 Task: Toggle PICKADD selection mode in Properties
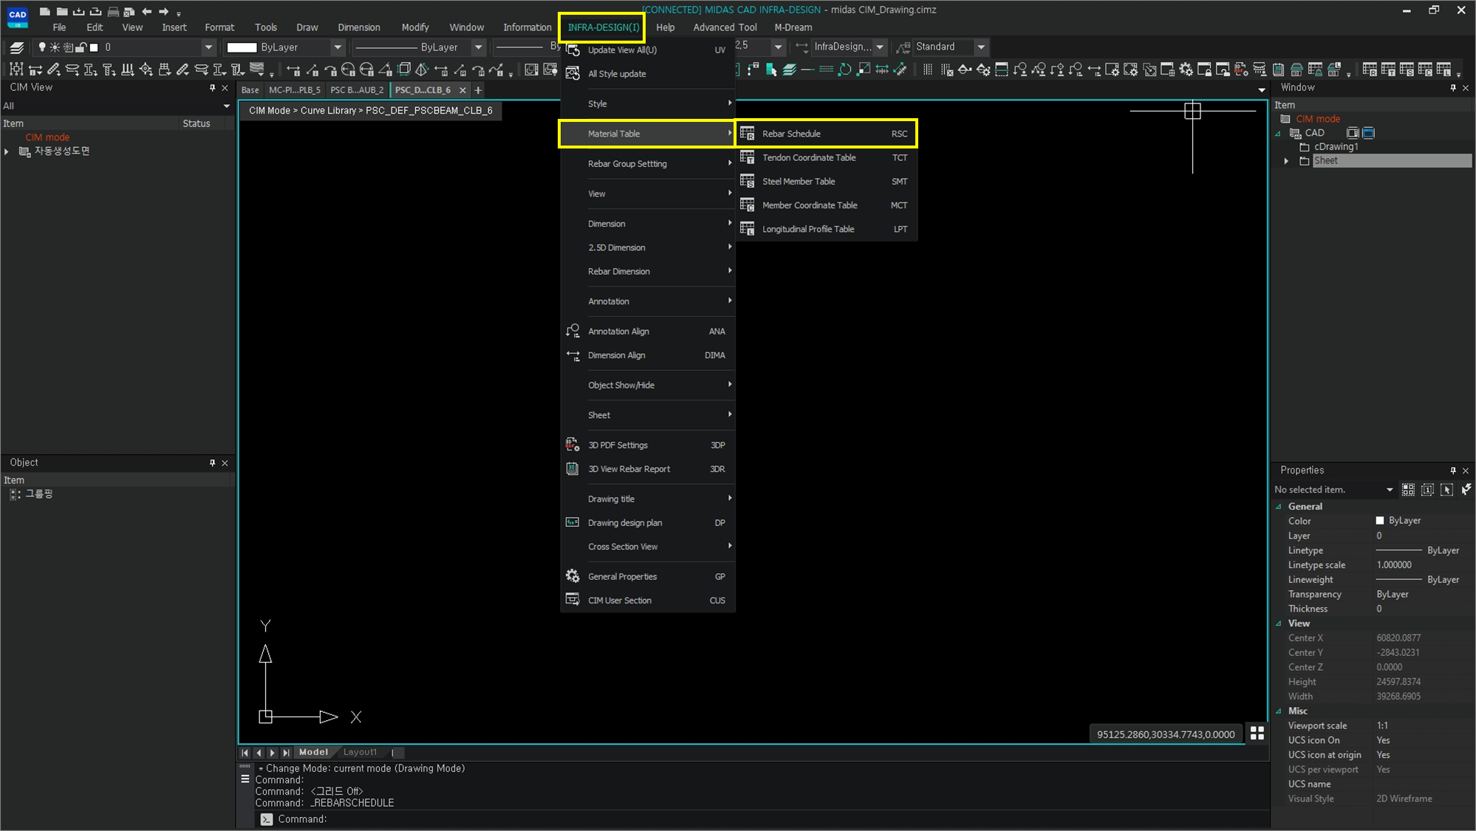tap(1427, 489)
